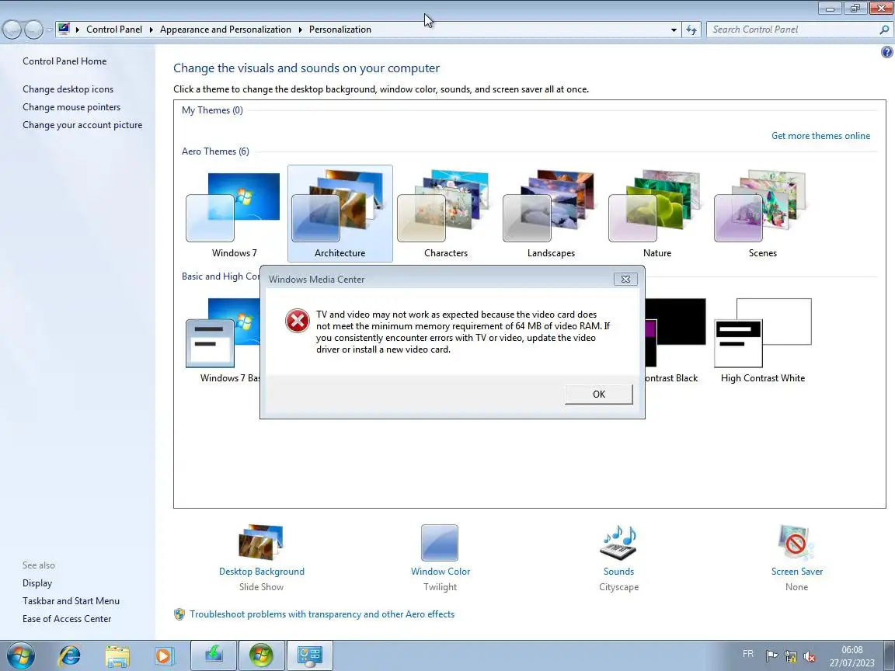Screen dimensions: 895x671
Task: Open Windows Media Player from taskbar
Action: click(x=164, y=655)
